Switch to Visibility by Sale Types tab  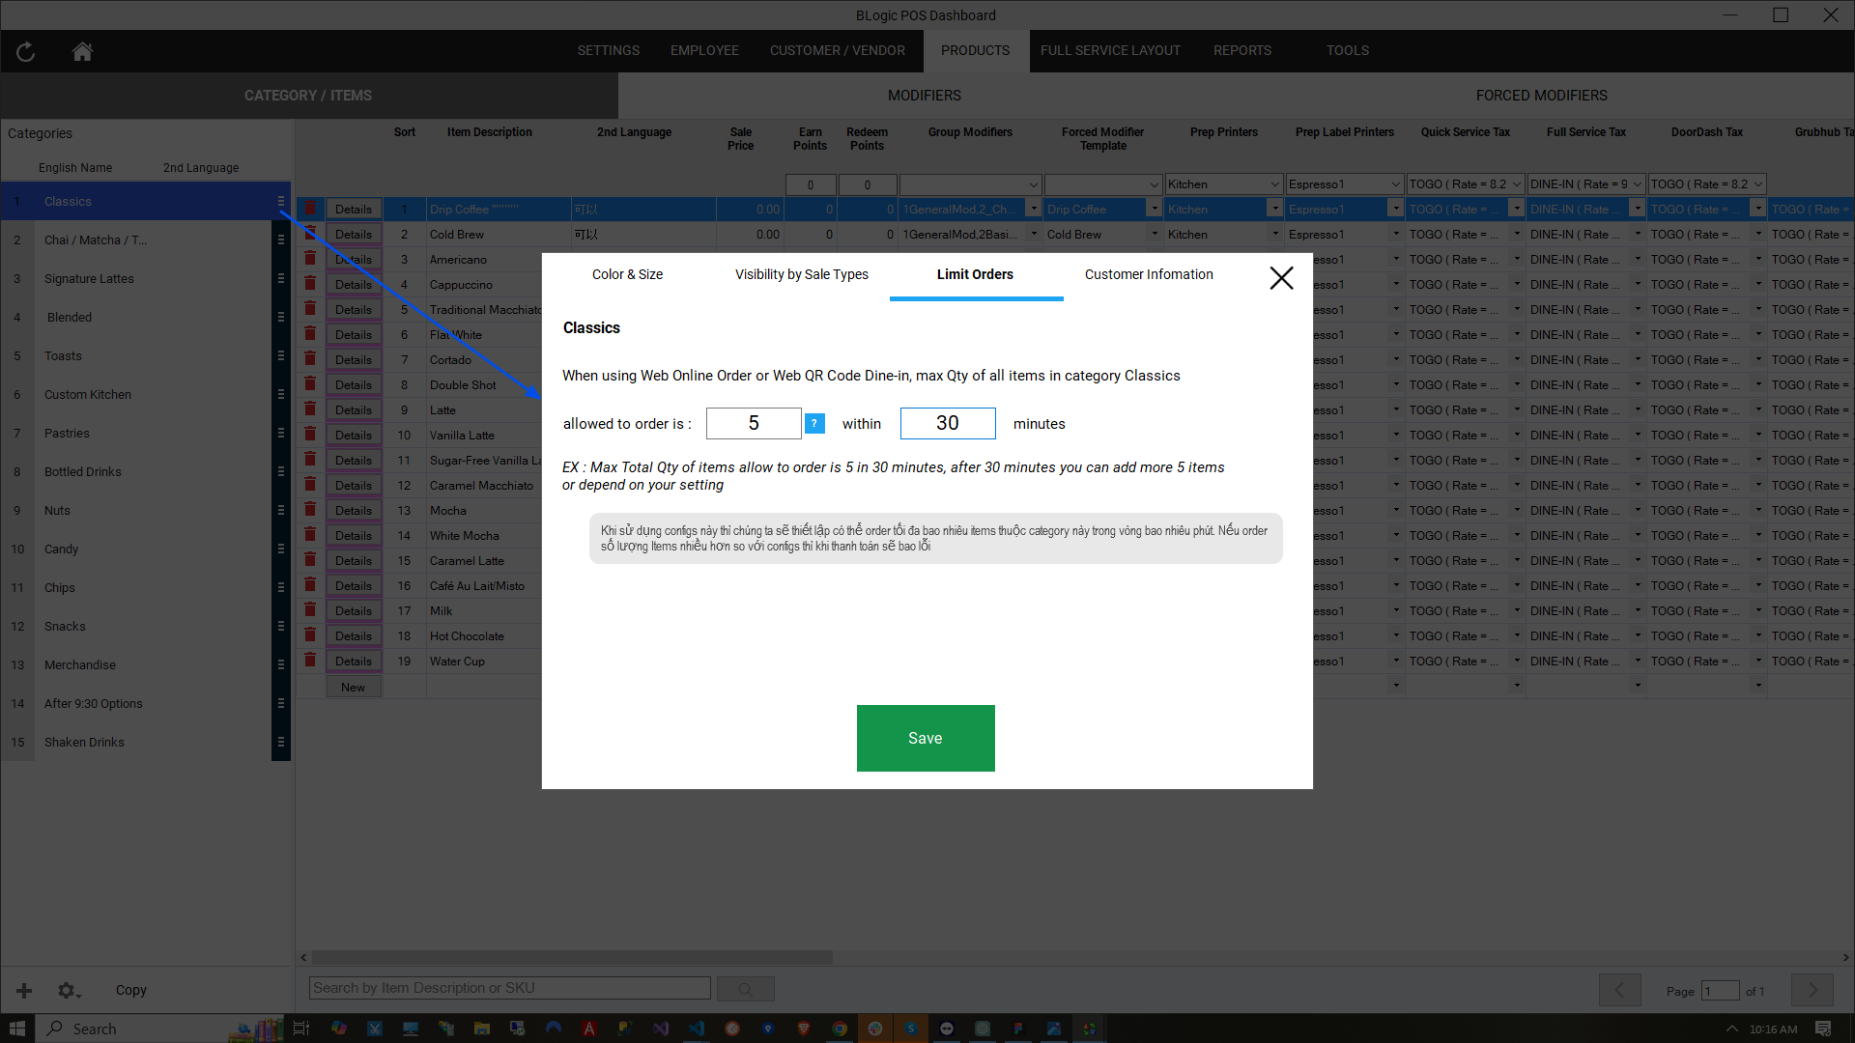point(801,274)
